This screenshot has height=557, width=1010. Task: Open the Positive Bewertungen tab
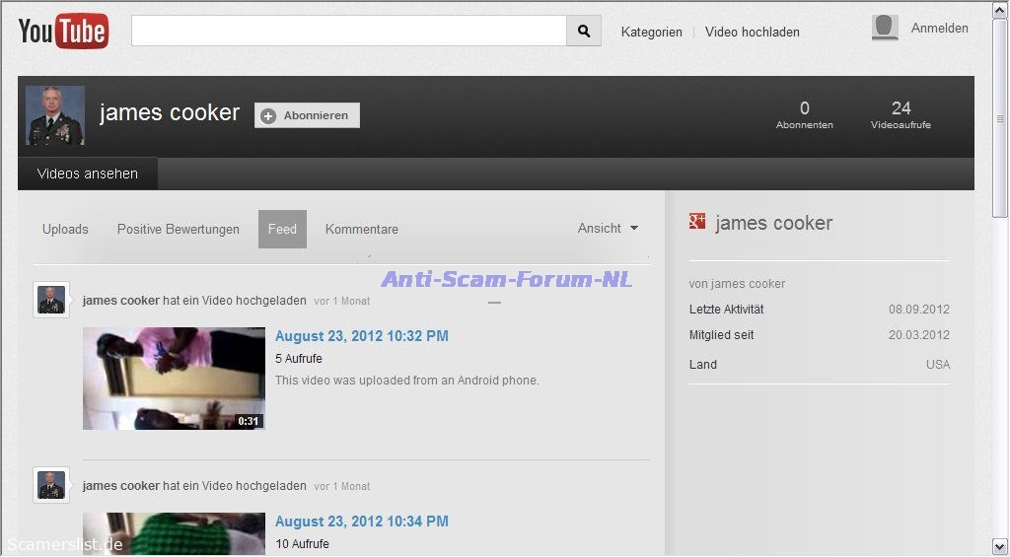click(x=179, y=230)
